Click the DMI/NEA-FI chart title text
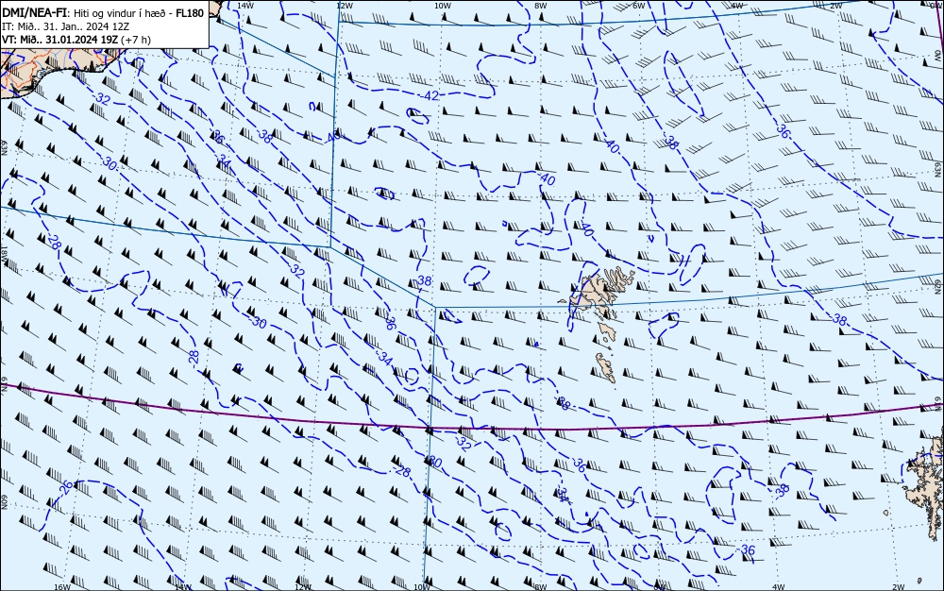This screenshot has height=591, width=944. pyautogui.click(x=35, y=13)
